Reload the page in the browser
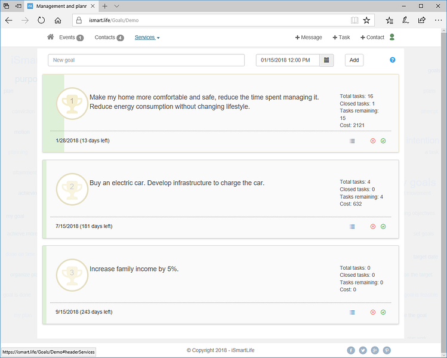The image size is (447, 358). pos(41,20)
